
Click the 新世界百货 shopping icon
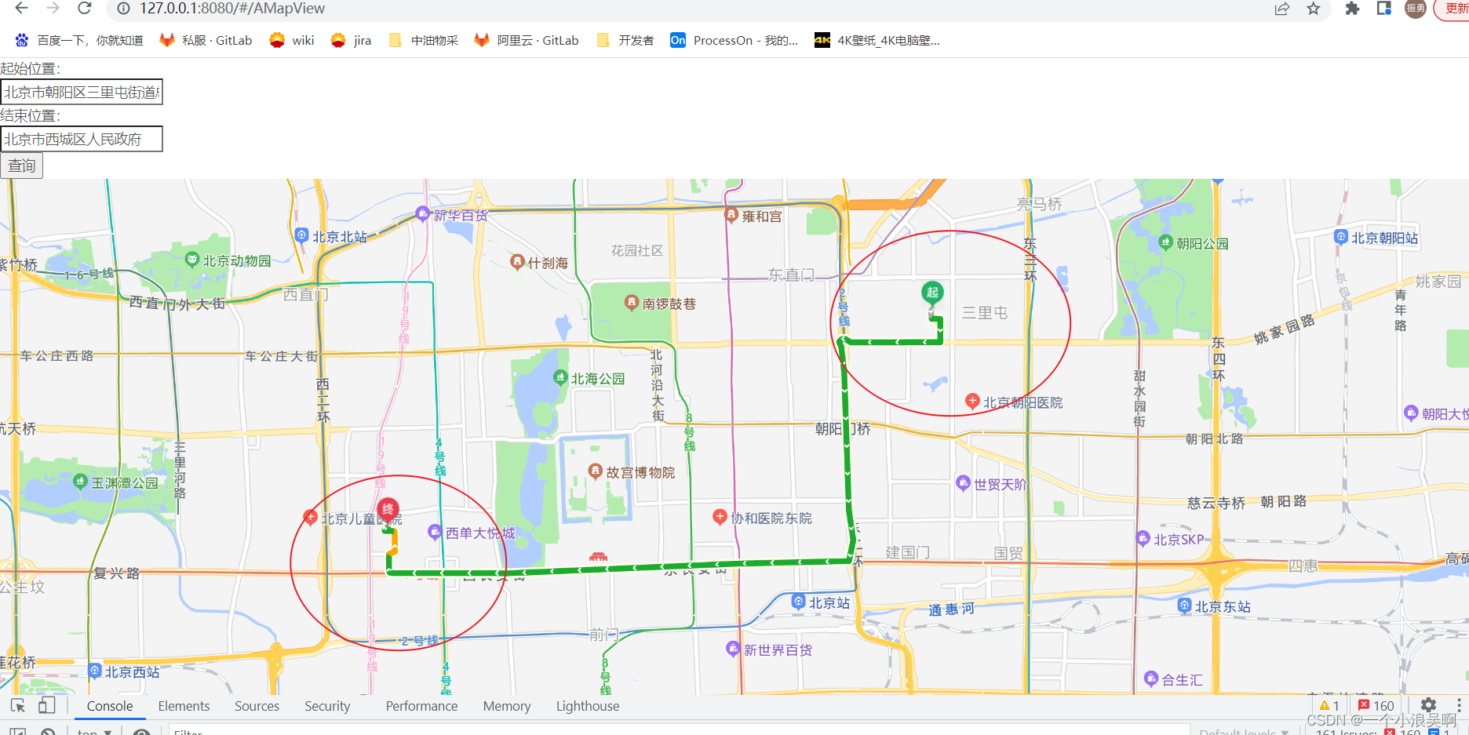click(x=734, y=649)
